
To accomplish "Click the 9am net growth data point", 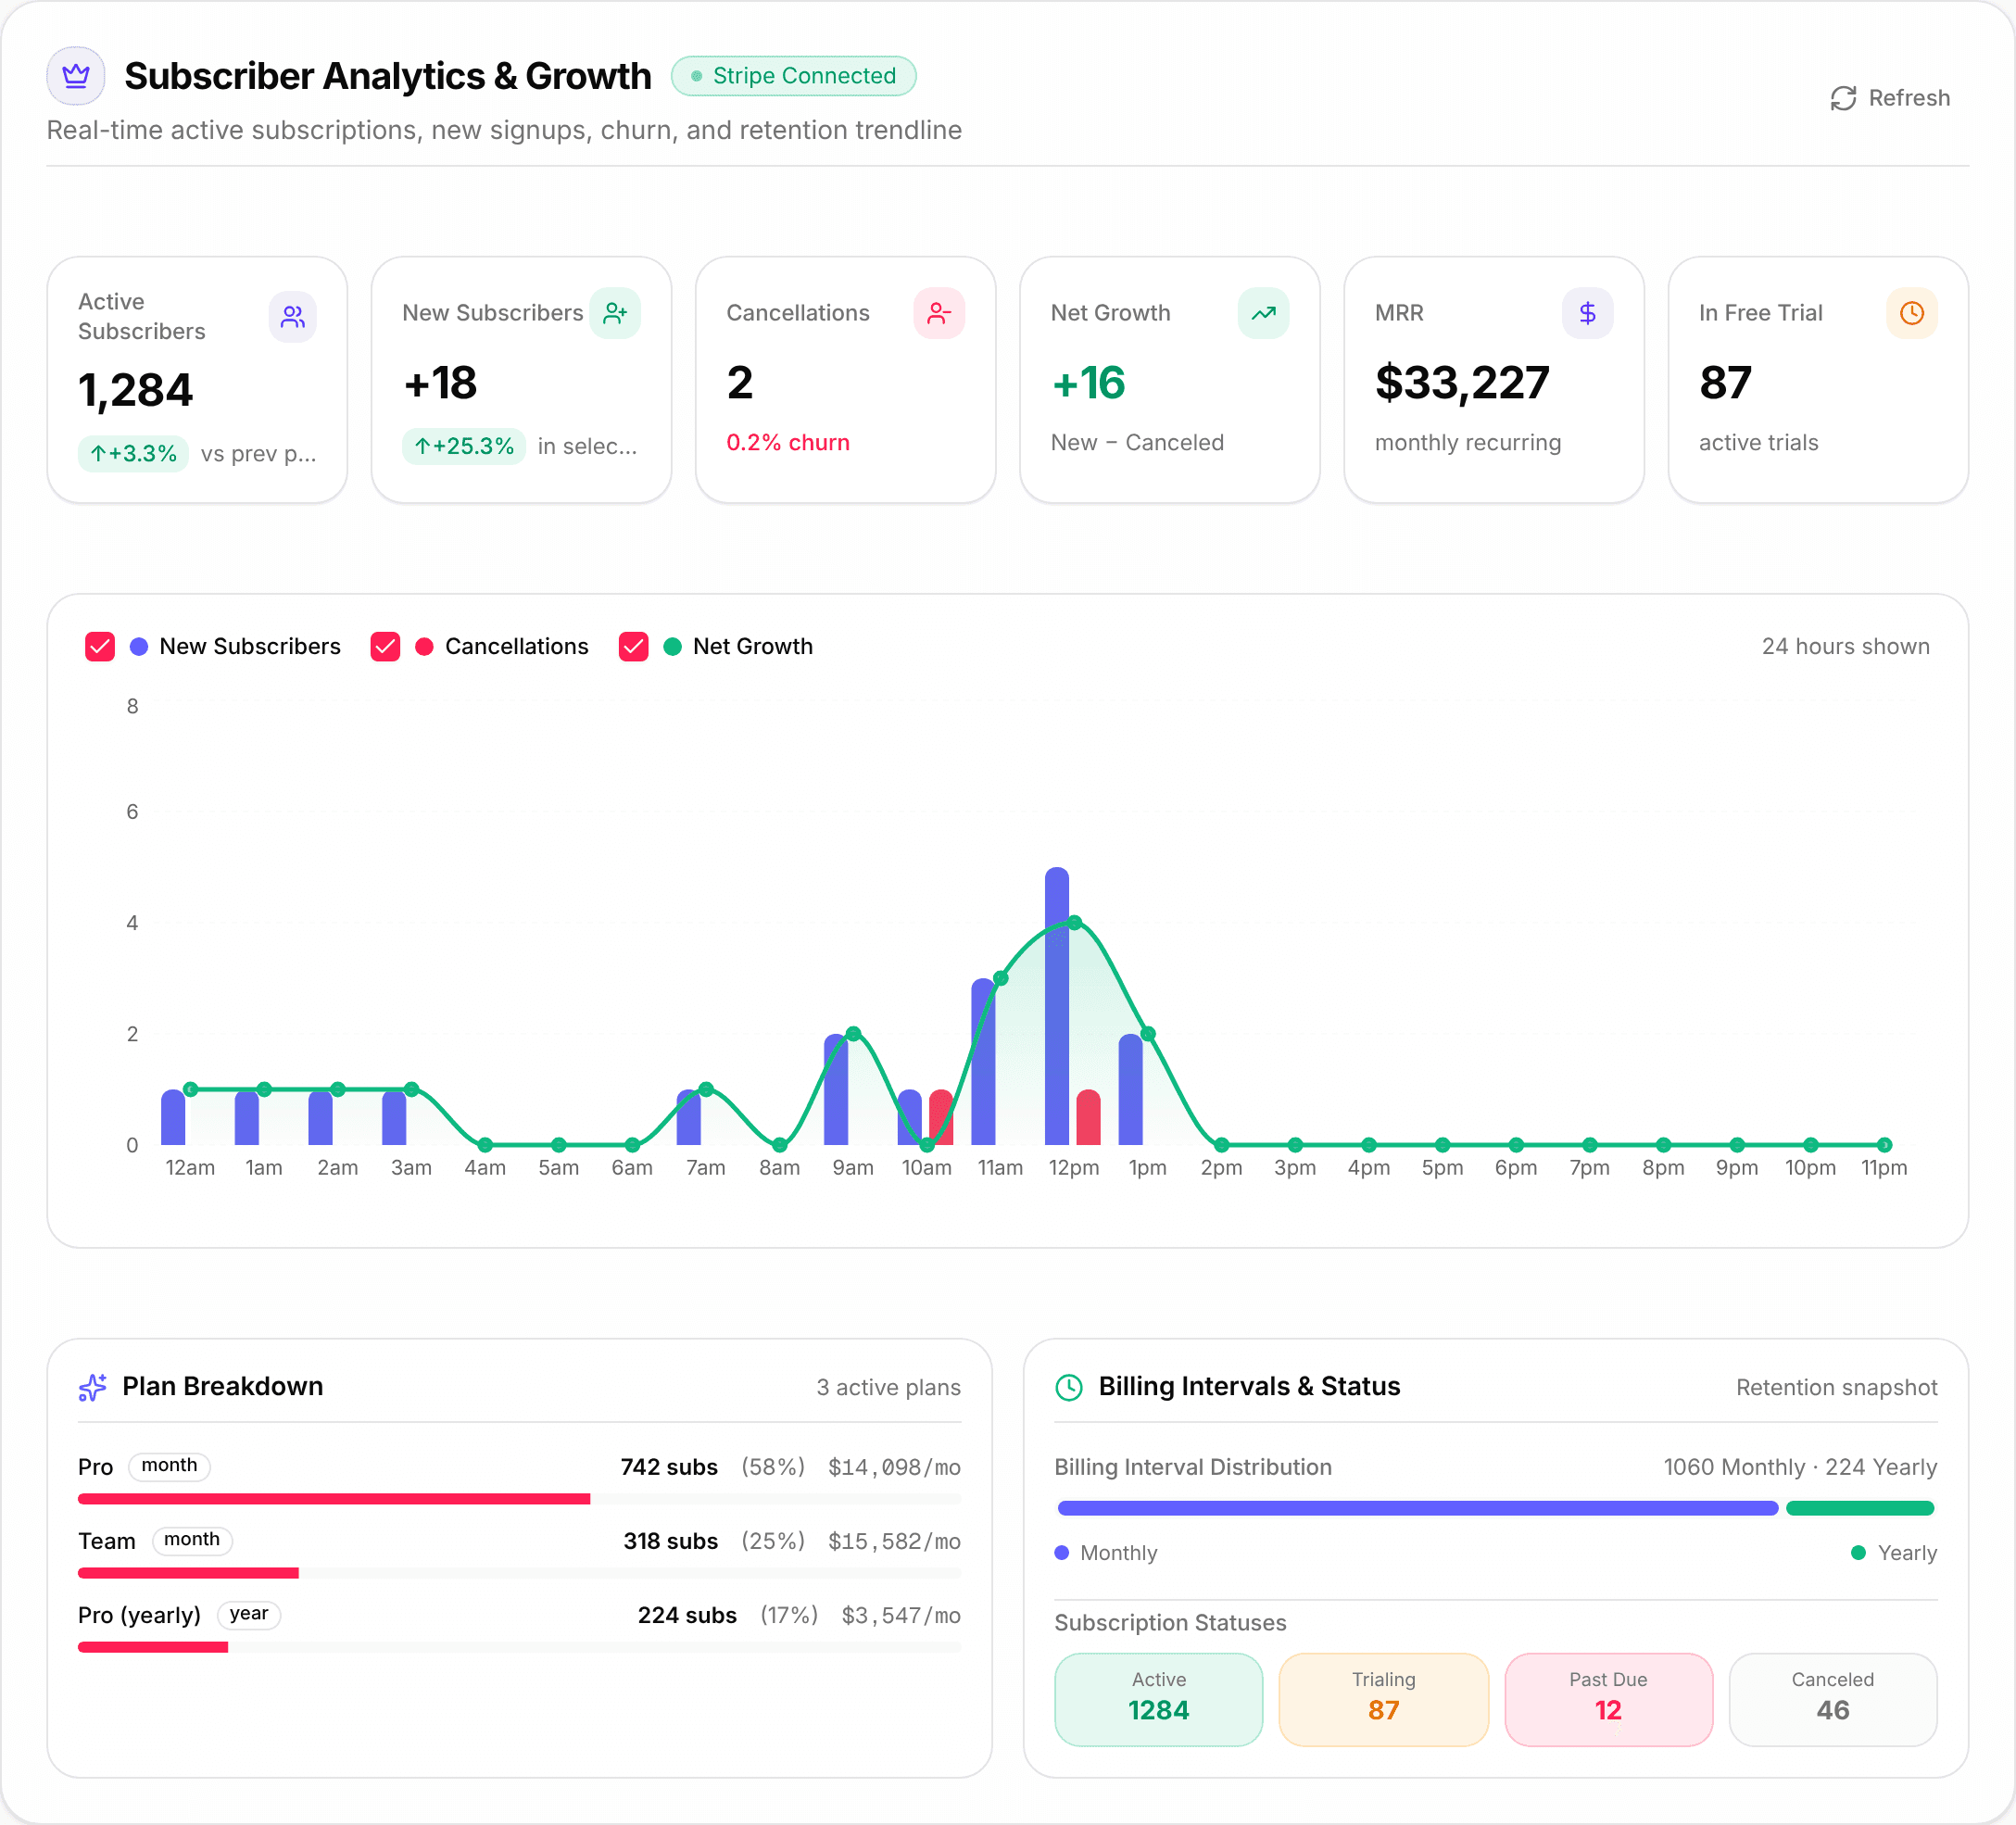I will click(853, 1034).
